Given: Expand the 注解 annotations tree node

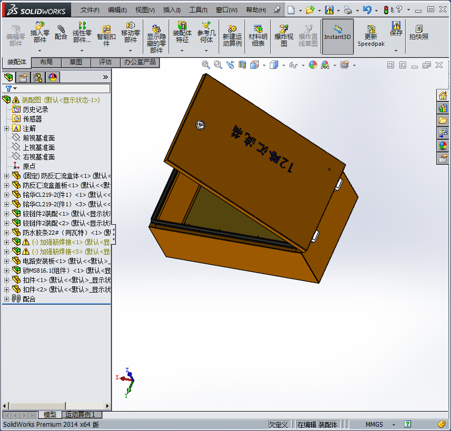Looking at the screenshot, I should click(6, 128).
